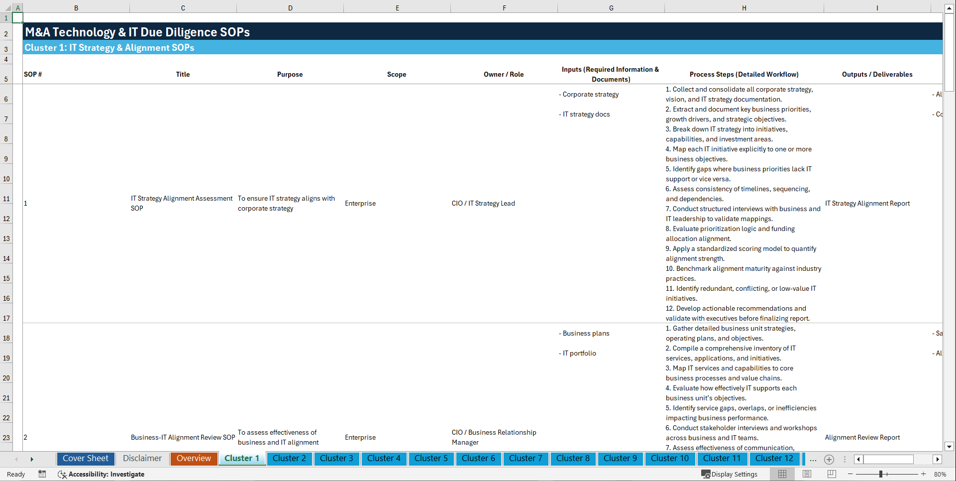
Task: Click the down arrow on vertical scrollbar
Action: click(x=950, y=447)
